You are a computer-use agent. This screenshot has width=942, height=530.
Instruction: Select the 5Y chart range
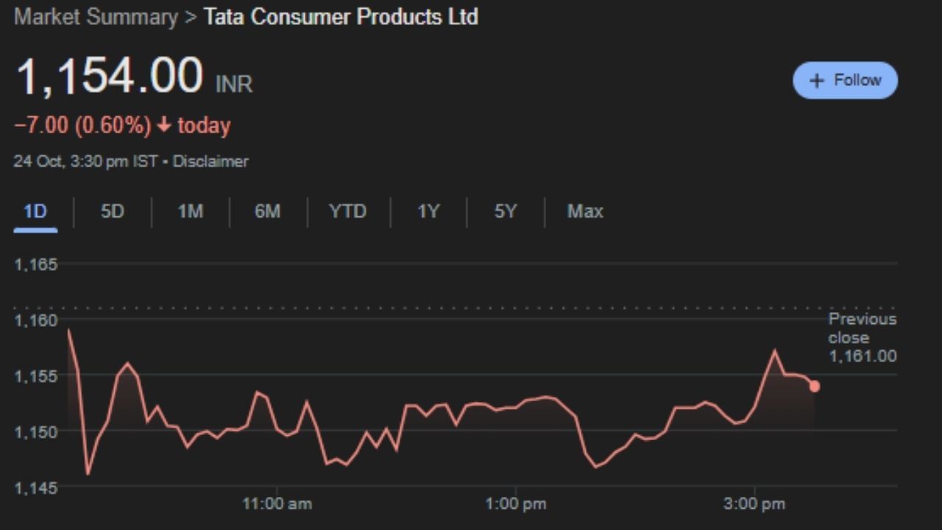506,212
